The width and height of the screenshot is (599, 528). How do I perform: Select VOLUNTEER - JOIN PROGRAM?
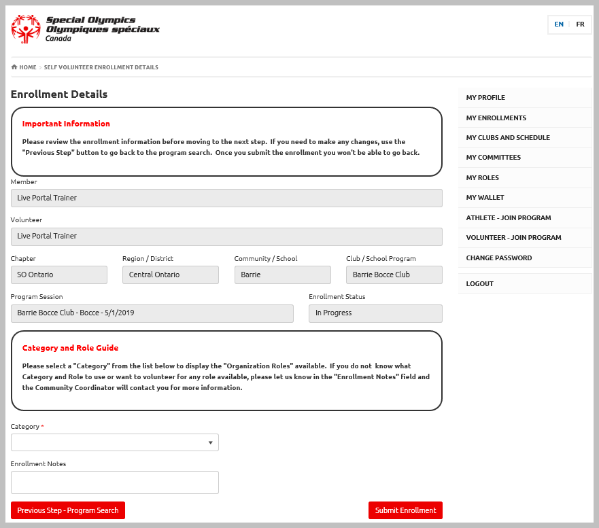(x=524, y=237)
